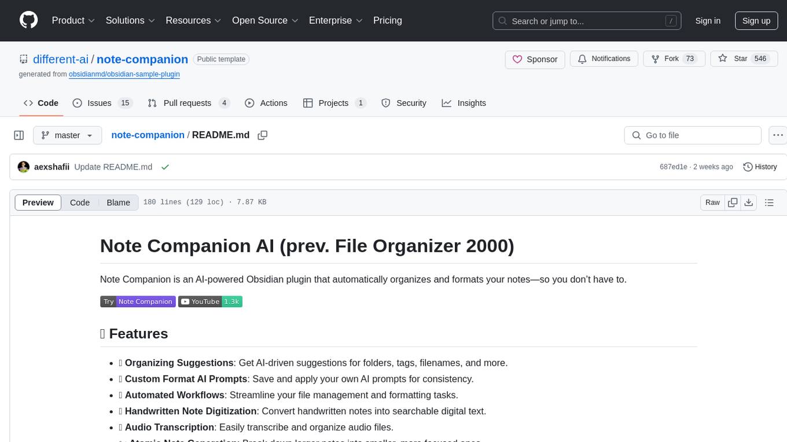Open the Pricing page
787x442 pixels.
pyautogui.click(x=388, y=20)
